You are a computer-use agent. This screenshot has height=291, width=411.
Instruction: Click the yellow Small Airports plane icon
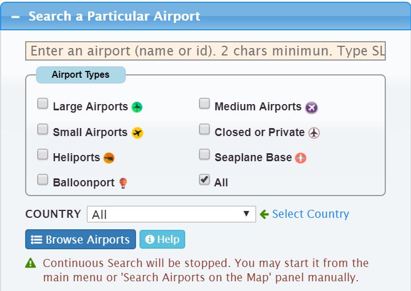pos(137,133)
